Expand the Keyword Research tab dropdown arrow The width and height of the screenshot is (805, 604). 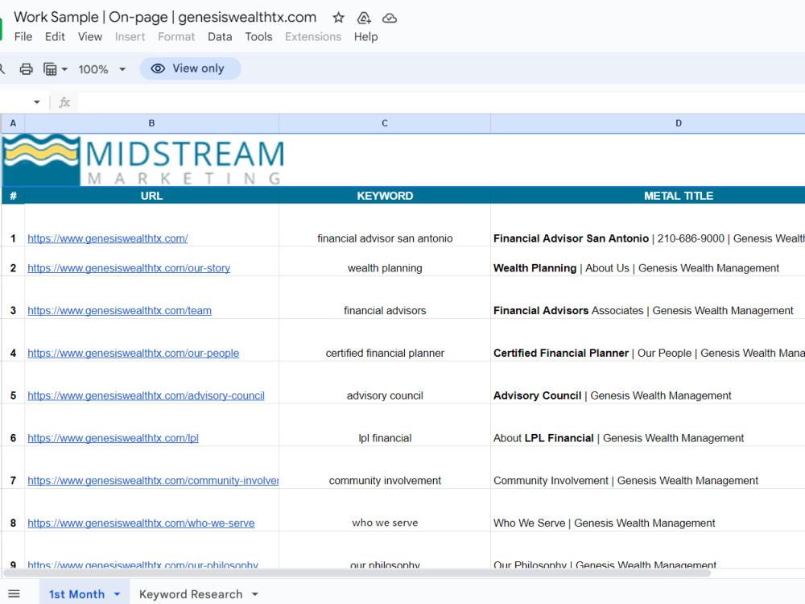click(x=254, y=594)
